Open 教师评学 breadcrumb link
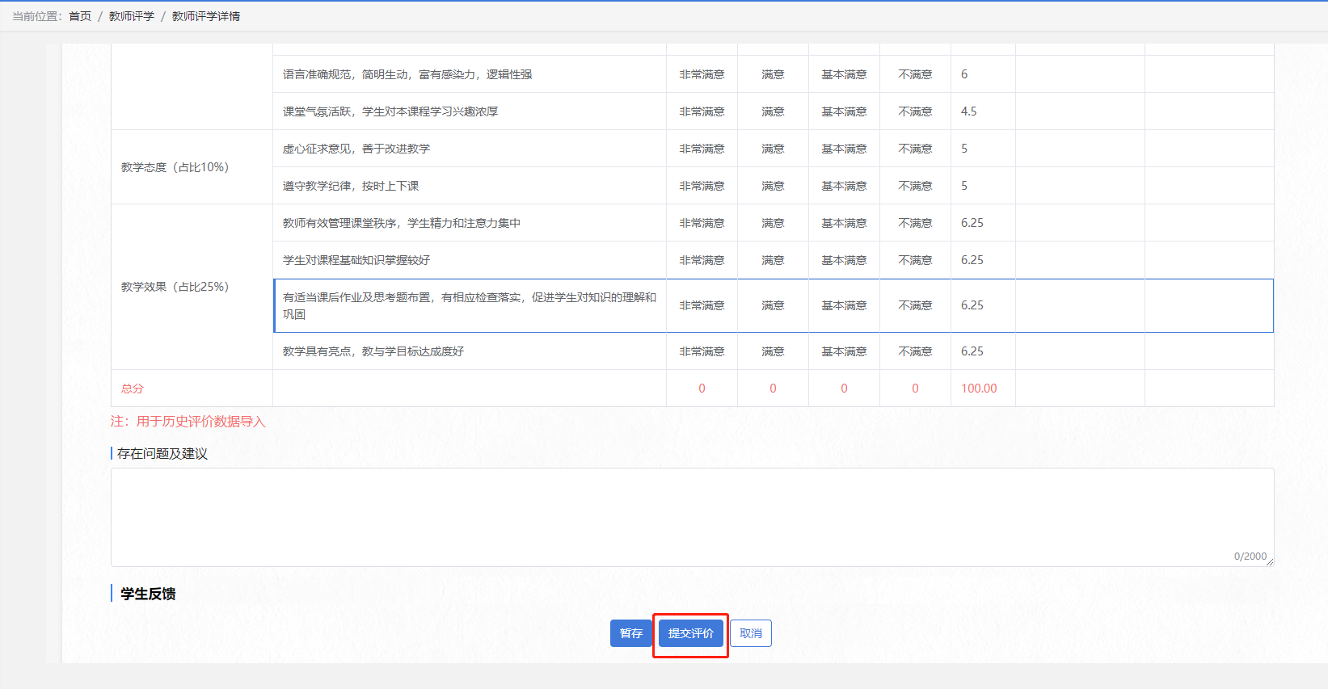Viewport: 1328px width, 689px height. coord(131,16)
